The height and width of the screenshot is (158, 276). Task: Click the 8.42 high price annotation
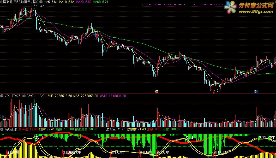pos(41,6)
